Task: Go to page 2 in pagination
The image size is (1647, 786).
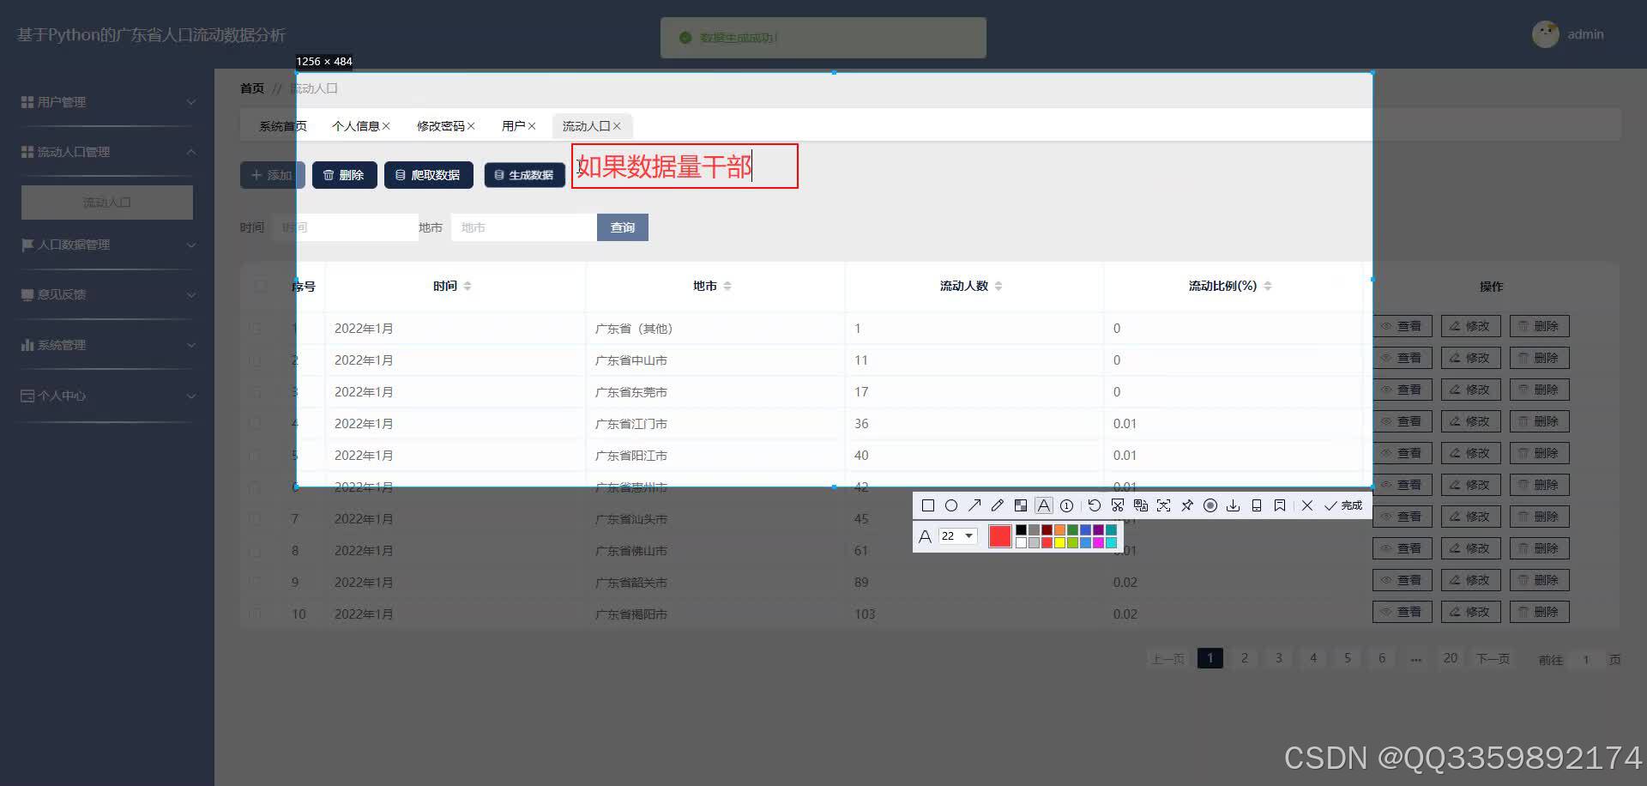Action: pos(1245,658)
